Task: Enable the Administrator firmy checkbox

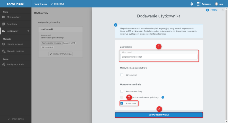Action: coord(122,91)
